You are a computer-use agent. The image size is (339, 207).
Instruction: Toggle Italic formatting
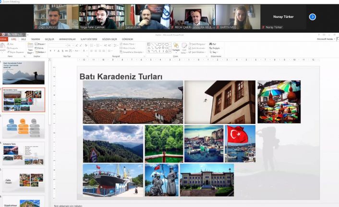pyautogui.click(x=54, y=51)
